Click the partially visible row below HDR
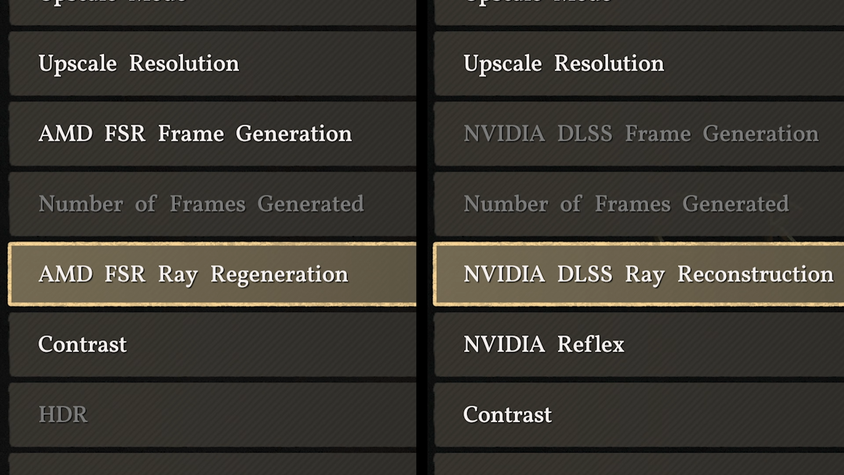 point(211,465)
